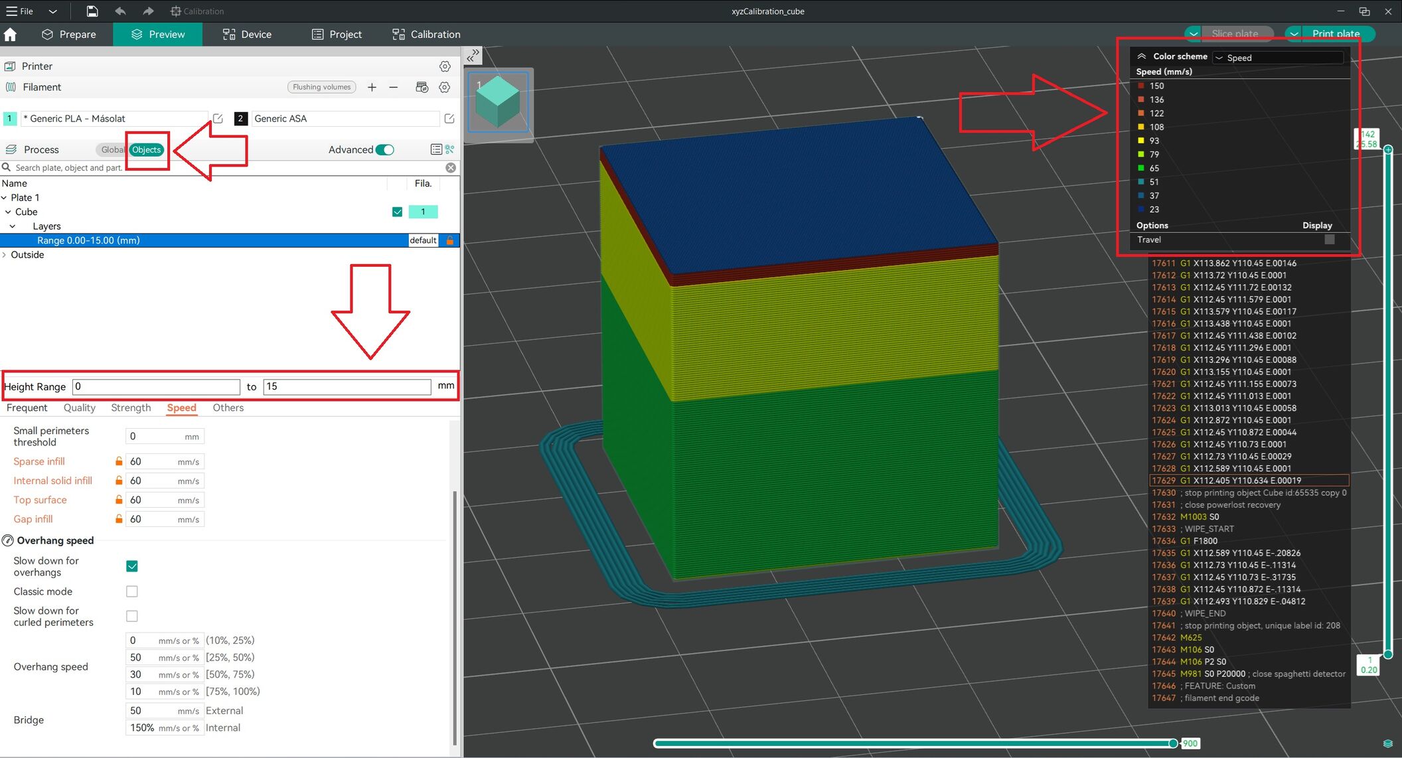Open the File menu dropdown arrow
This screenshot has width=1402, height=758.
pyautogui.click(x=53, y=11)
